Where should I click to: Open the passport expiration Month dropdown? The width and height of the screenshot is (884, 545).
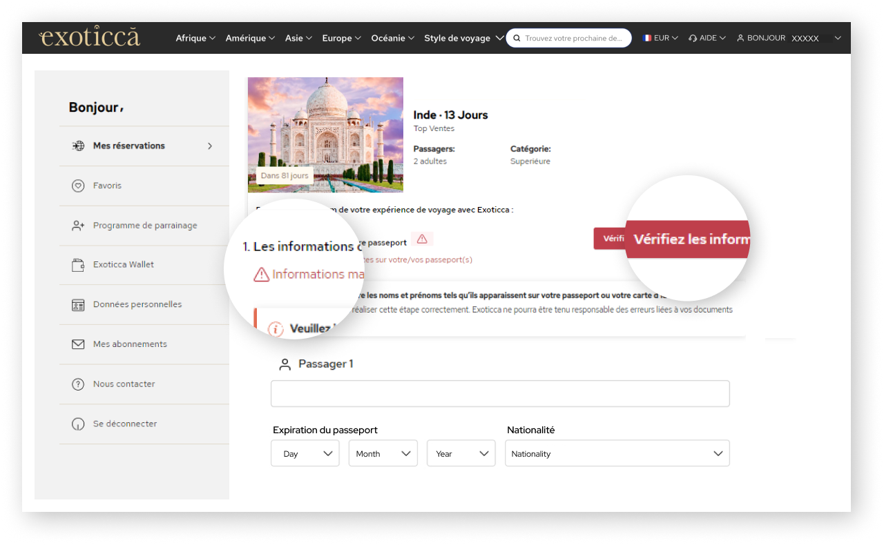tap(383, 453)
